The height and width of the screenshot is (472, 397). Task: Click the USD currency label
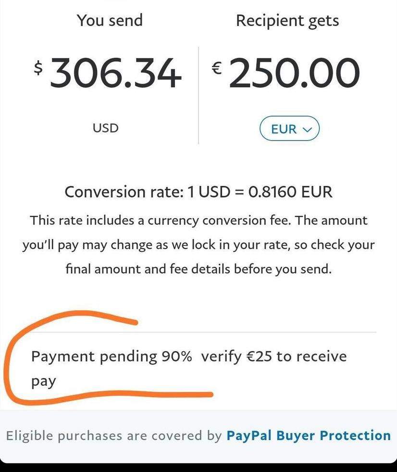(x=106, y=128)
